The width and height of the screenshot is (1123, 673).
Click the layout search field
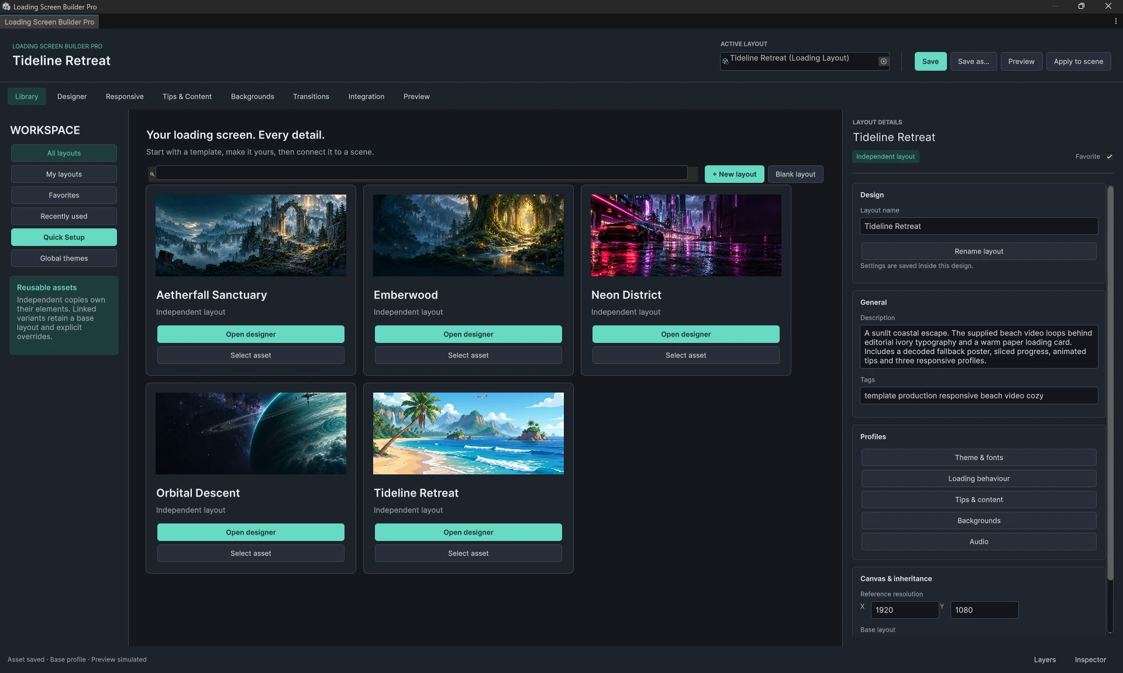pyautogui.click(x=422, y=173)
